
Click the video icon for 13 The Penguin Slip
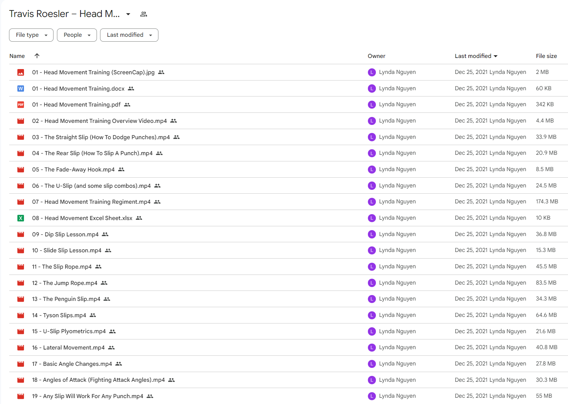click(21, 299)
